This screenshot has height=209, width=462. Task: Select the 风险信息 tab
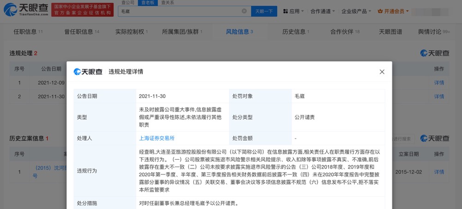239,32
